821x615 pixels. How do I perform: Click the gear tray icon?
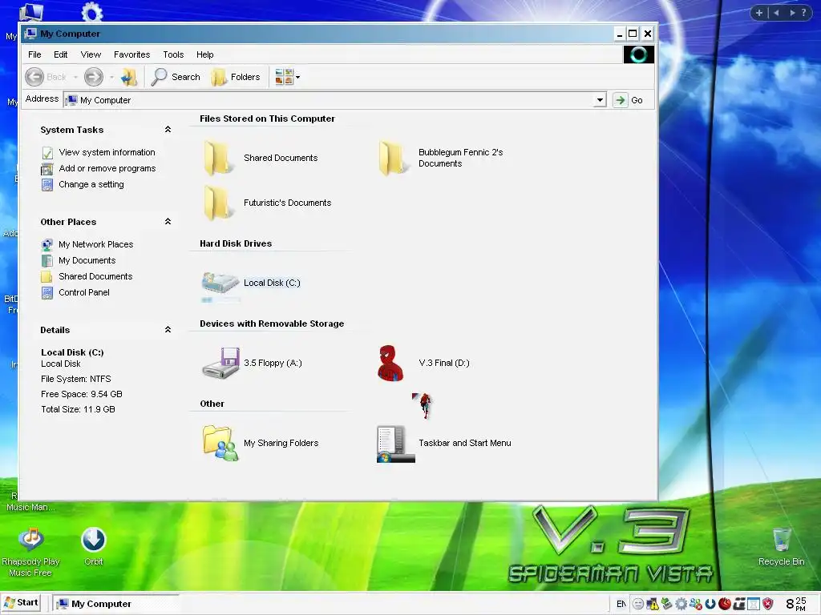pos(681,604)
